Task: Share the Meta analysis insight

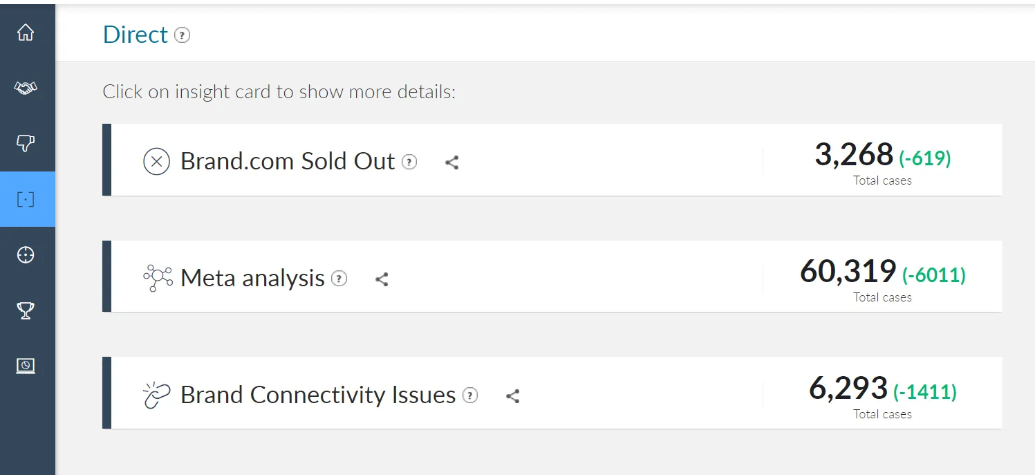Action: pyautogui.click(x=382, y=279)
